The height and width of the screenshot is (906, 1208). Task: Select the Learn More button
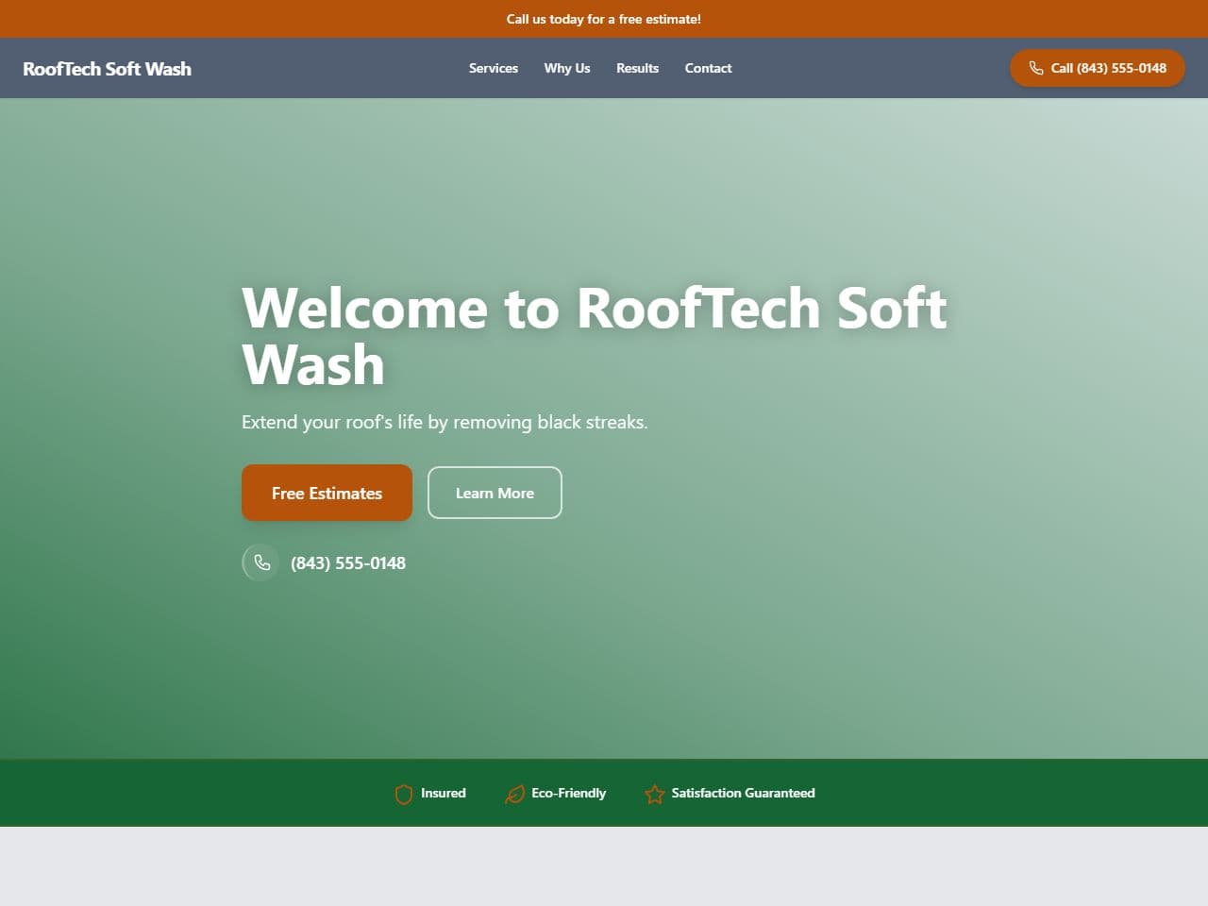(495, 493)
